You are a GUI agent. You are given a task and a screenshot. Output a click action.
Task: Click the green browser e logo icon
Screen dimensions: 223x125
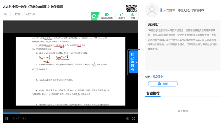(x=94, y=16)
